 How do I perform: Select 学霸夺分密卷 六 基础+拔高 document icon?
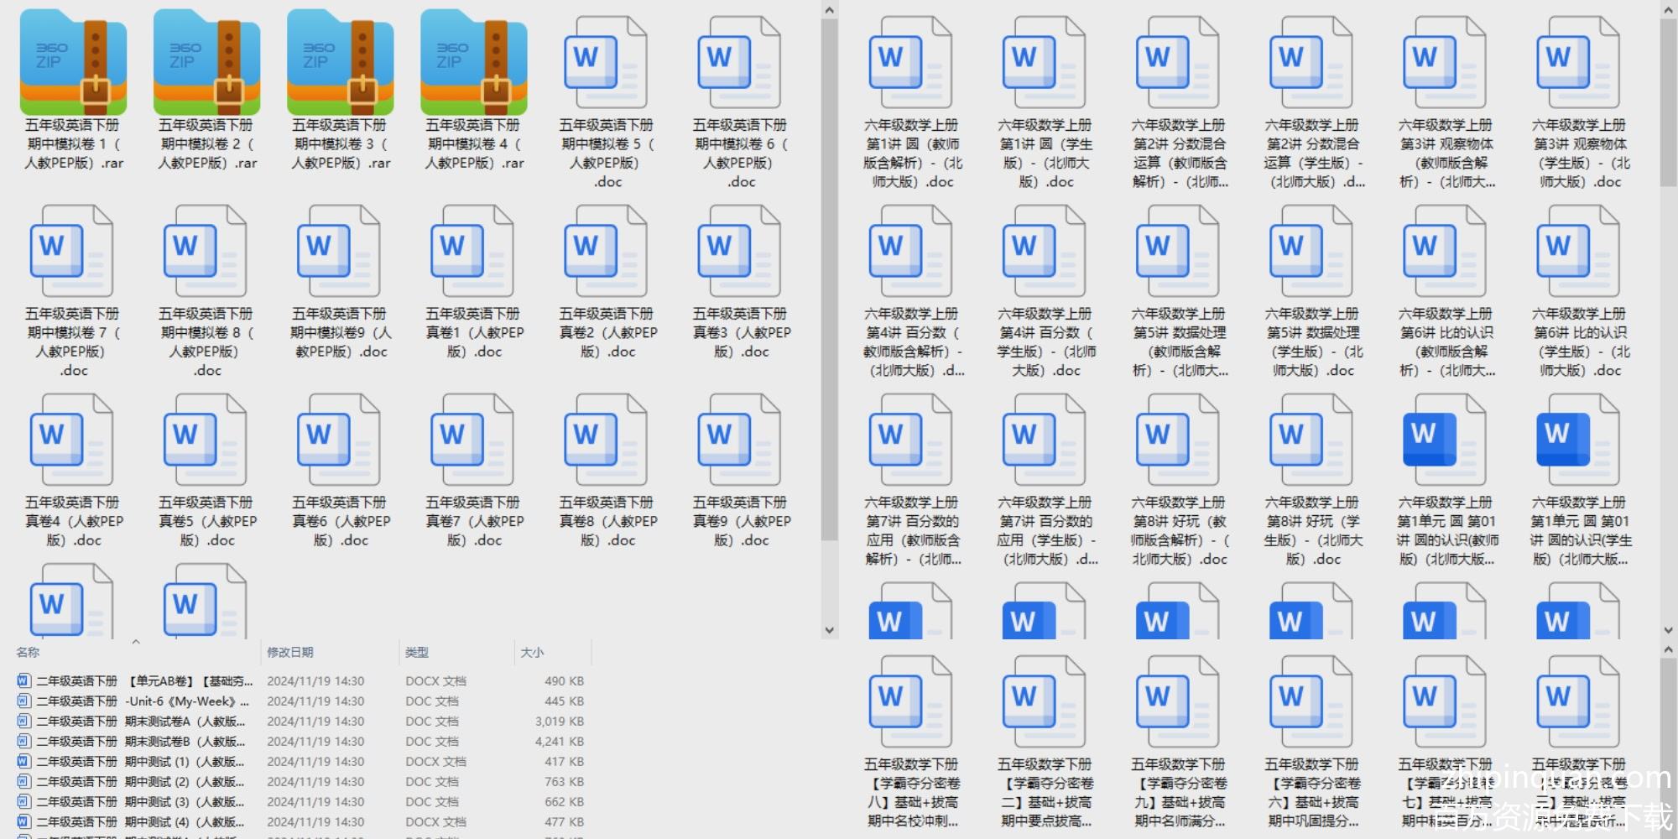1311,702
